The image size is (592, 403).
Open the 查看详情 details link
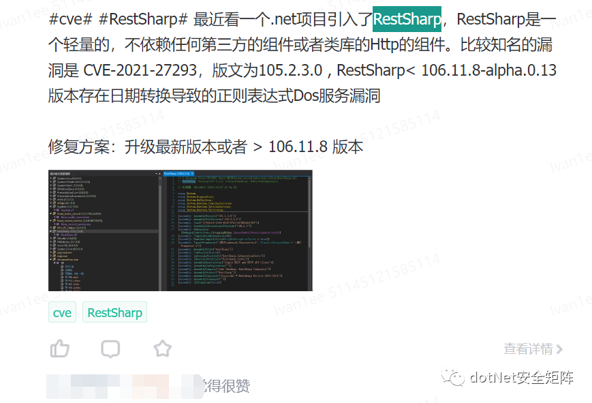click(x=533, y=348)
